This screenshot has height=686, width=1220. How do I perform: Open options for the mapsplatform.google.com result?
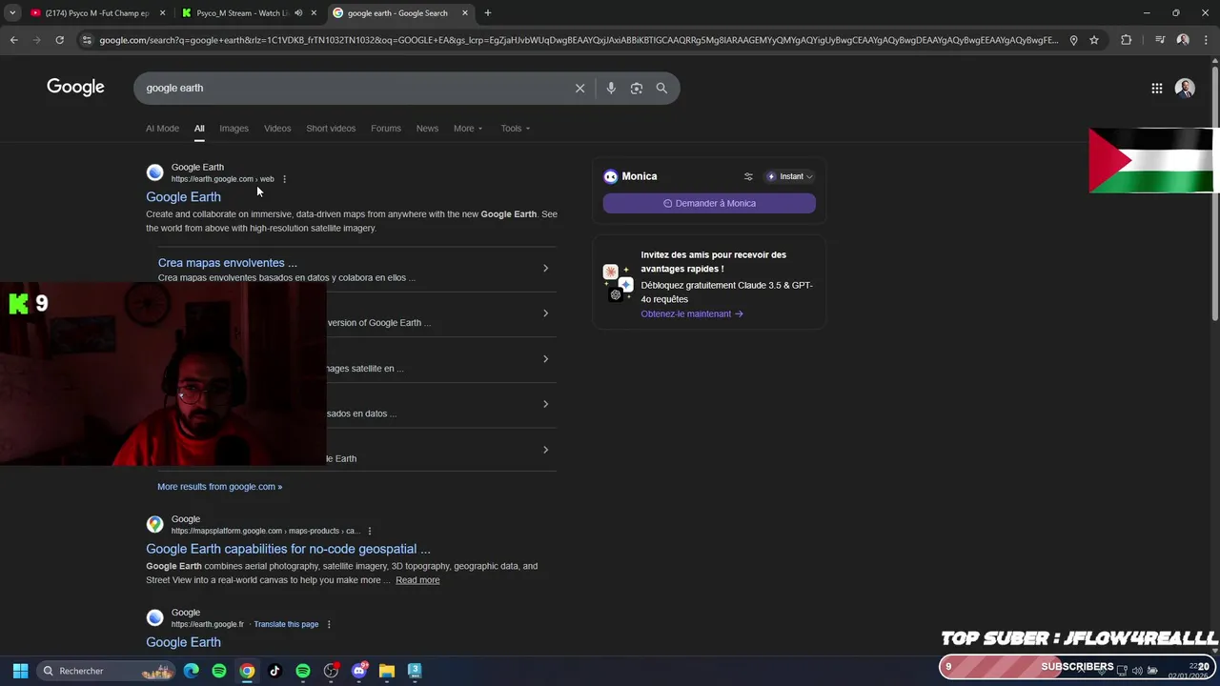pos(370,531)
